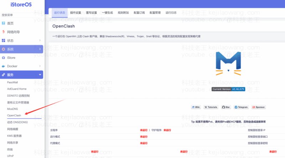This screenshot has height=158, width=285.
Task: Click the 控制面板登录端口 label
Action: tap(258, 137)
